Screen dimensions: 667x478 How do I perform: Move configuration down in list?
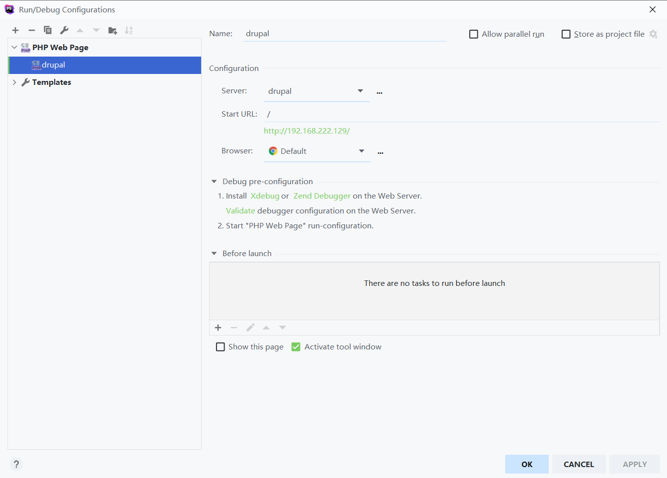click(96, 30)
